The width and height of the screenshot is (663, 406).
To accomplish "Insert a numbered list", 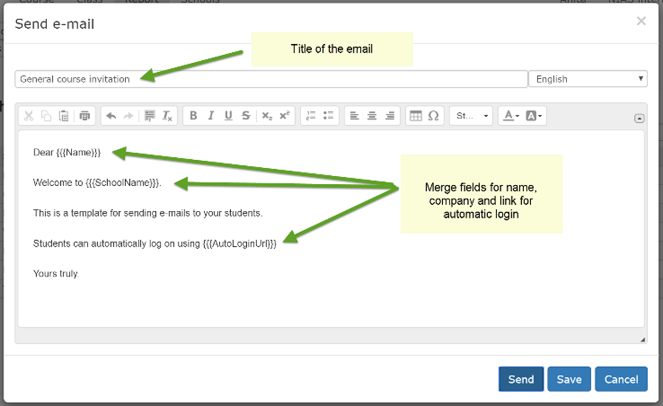I will [311, 116].
